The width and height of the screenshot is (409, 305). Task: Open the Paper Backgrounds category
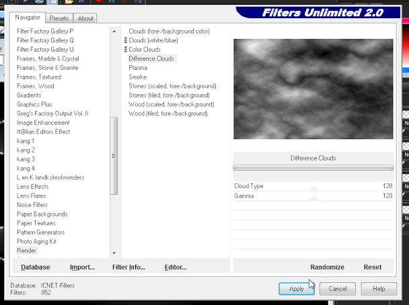pos(42,214)
